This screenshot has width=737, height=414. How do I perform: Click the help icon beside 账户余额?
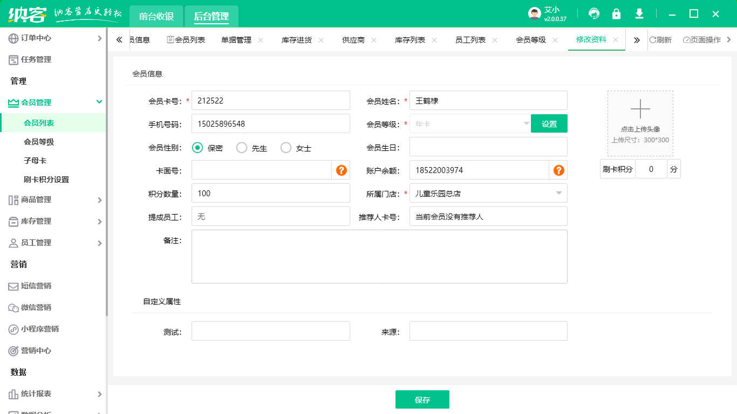click(x=559, y=170)
